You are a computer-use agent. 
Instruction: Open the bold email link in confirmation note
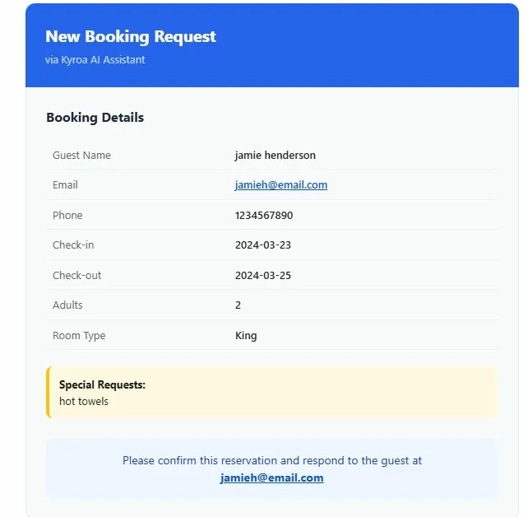point(271,477)
